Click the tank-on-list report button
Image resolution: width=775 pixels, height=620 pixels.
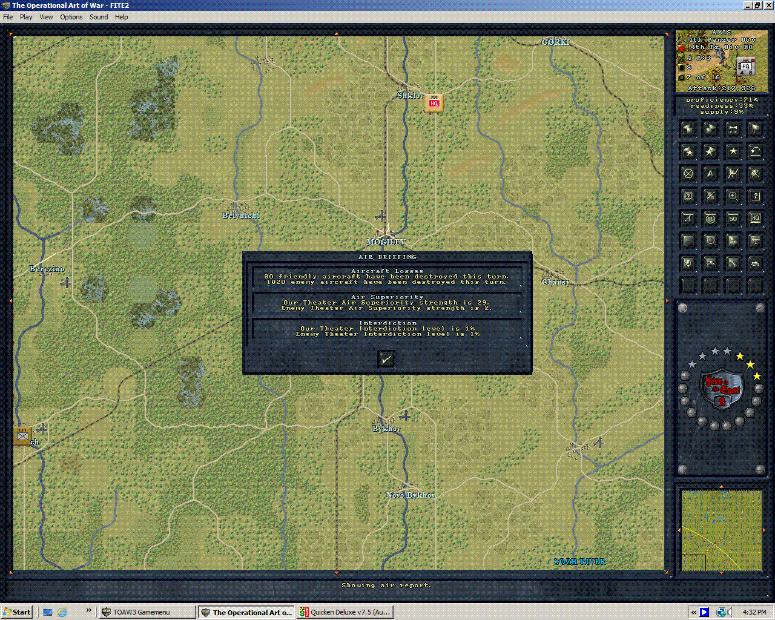pyautogui.click(x=710, y=263)
